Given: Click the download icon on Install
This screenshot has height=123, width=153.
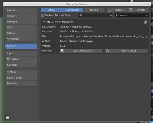Looking at the screenshot, I should click(109, 10).
